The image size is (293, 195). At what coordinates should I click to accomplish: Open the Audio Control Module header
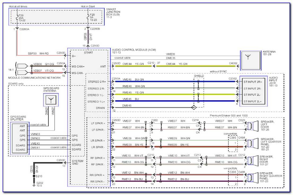tap(134, 50)
